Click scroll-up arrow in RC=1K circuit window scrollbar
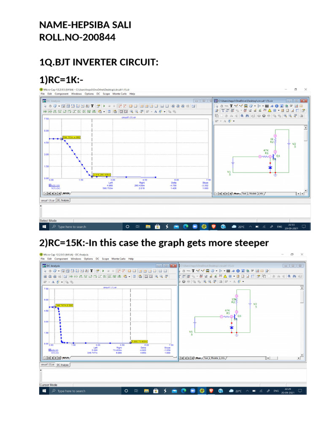The image size is (324, 432). (x=305, y=127)
